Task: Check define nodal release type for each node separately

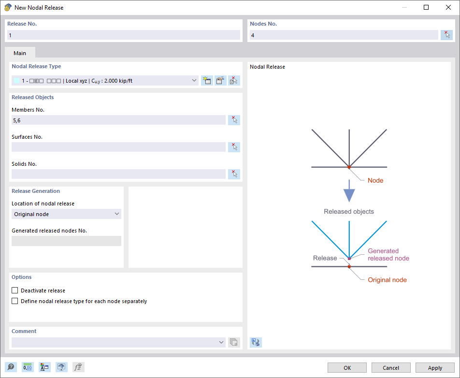Action: coord(14,301)
